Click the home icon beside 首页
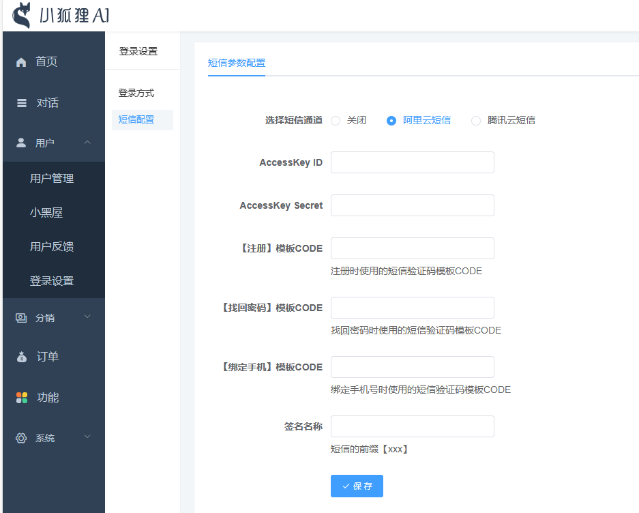The image size is (639, 513). (21, 62)
